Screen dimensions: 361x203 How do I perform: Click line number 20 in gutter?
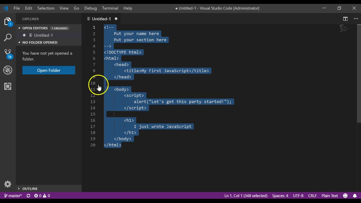tap(93, 145)
